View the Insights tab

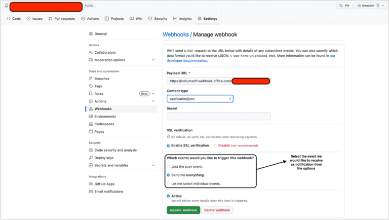pos(182,19)
